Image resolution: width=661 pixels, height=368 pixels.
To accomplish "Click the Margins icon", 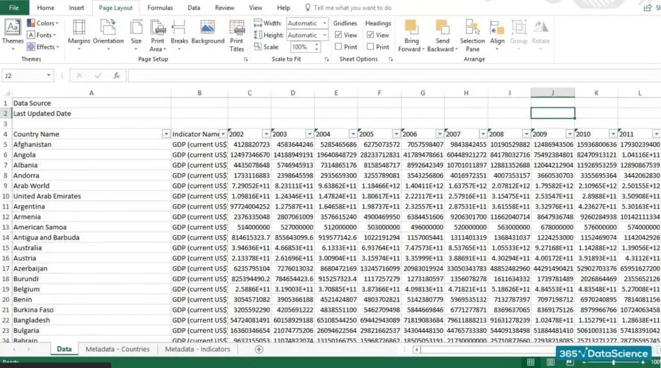I will tap(79, 29).
